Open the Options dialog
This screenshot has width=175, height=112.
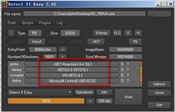[159, 84]
